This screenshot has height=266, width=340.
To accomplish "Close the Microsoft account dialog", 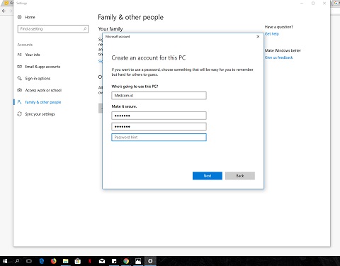I will [x=258, y=36].
